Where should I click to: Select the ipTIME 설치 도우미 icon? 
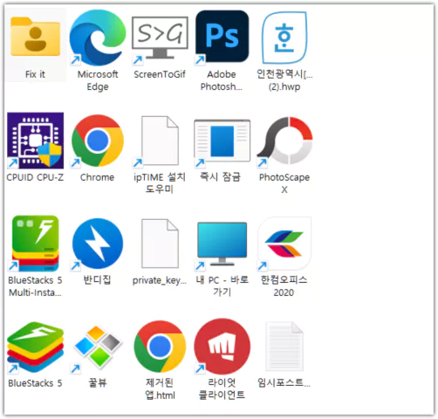(160, 141)
